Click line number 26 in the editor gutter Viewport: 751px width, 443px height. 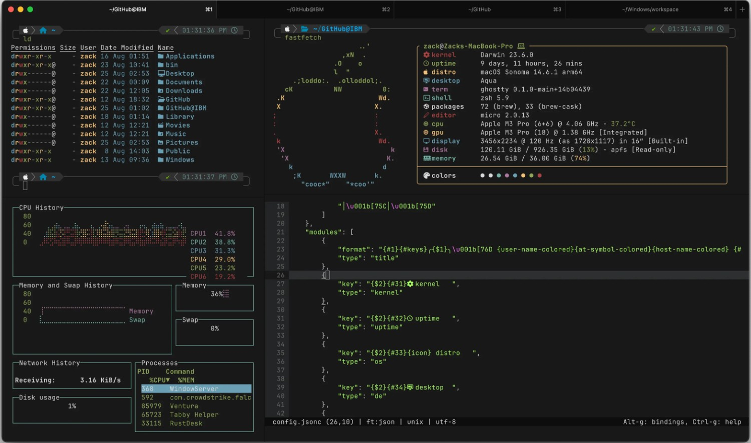click(x=280, y=275)
